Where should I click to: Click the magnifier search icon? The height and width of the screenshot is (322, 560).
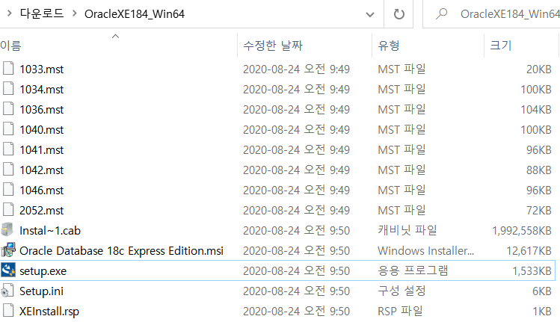click(x=441, y=14)
